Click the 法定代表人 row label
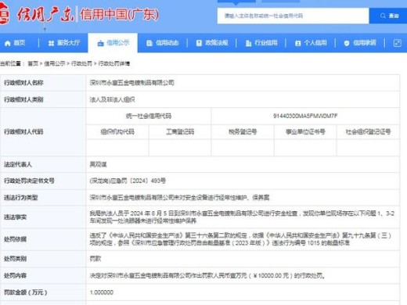The width and height of the screenshot is (407, 305). pyautogui.click(x=18, y=164)
